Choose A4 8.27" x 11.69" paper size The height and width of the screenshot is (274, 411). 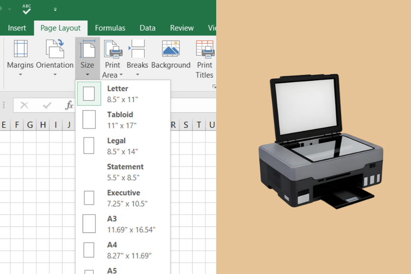pos(123,250)
